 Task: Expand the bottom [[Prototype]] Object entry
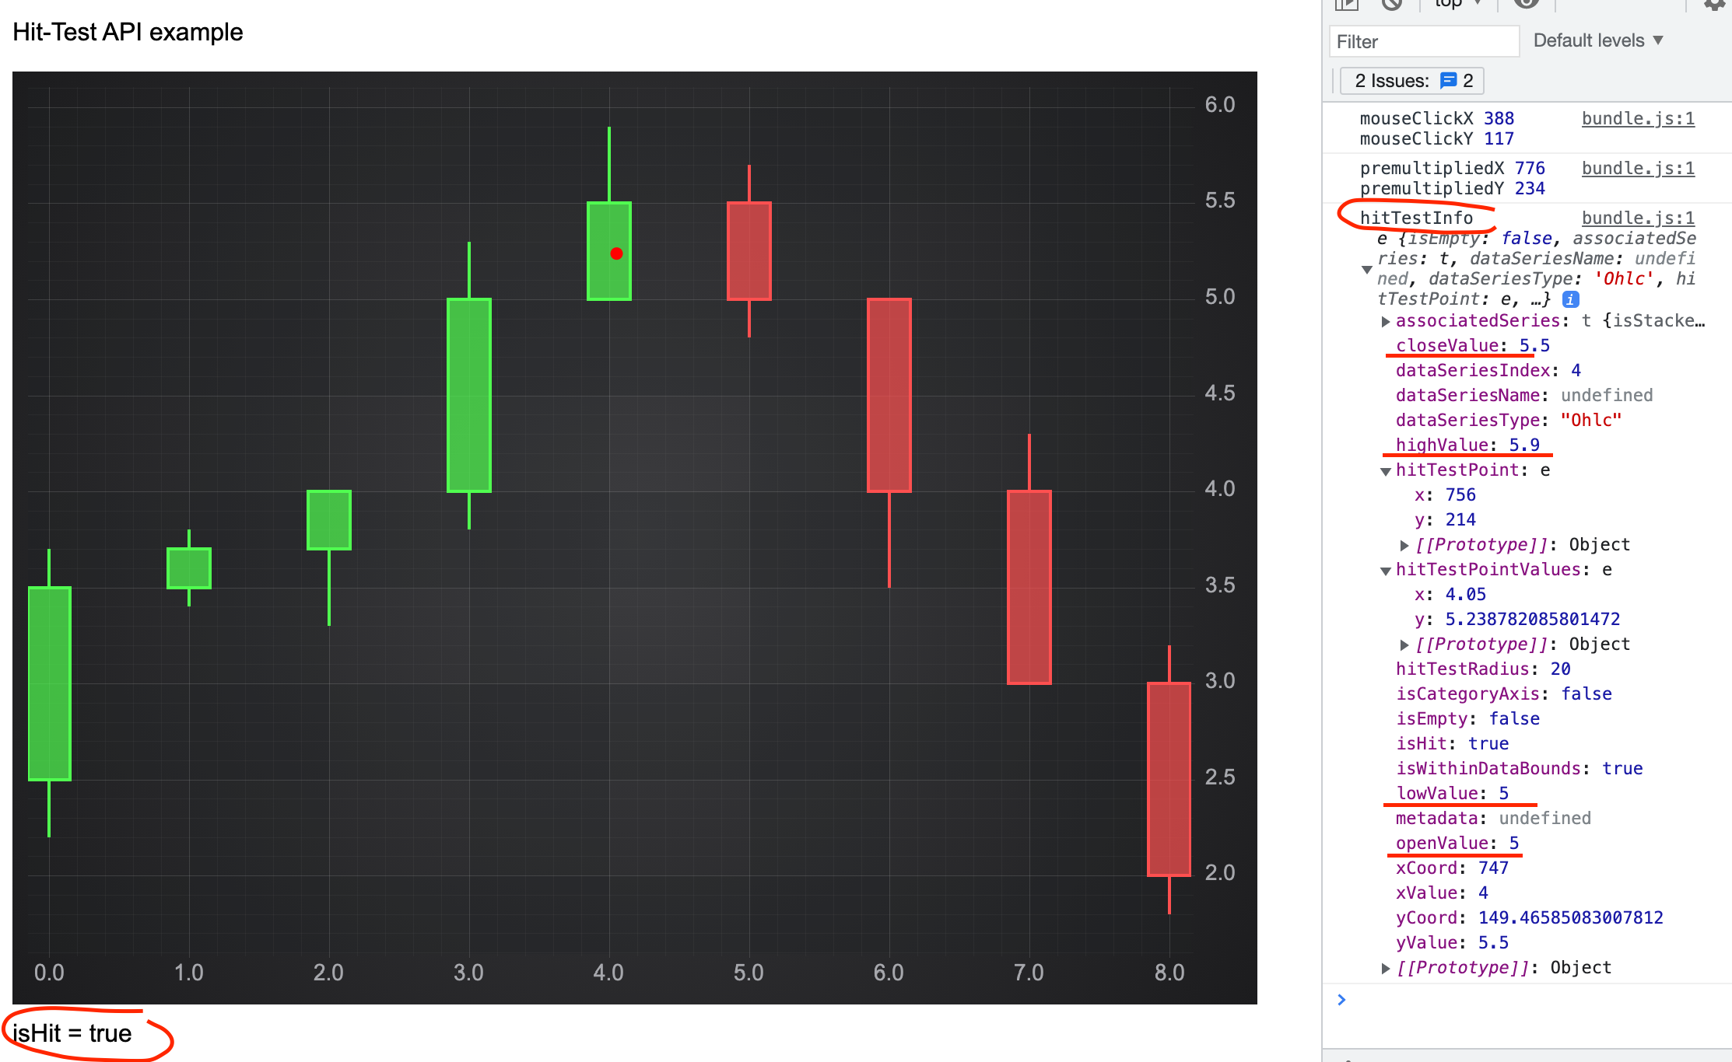click(1386, 967)
